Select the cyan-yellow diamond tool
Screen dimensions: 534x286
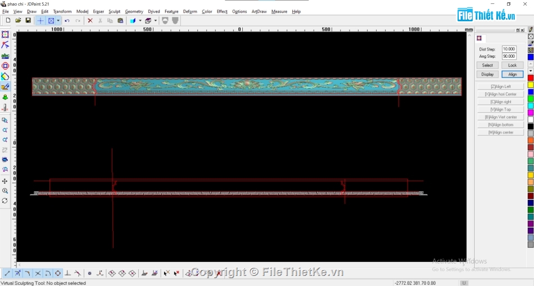pyautogui.click(x=5, y=76)
